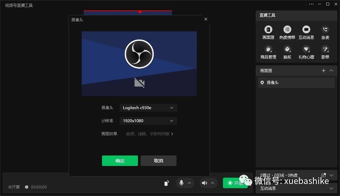This screenshot has width=340, height=196.
Task: Click the 00:00:00 timer text
Action: click(39, 187)
